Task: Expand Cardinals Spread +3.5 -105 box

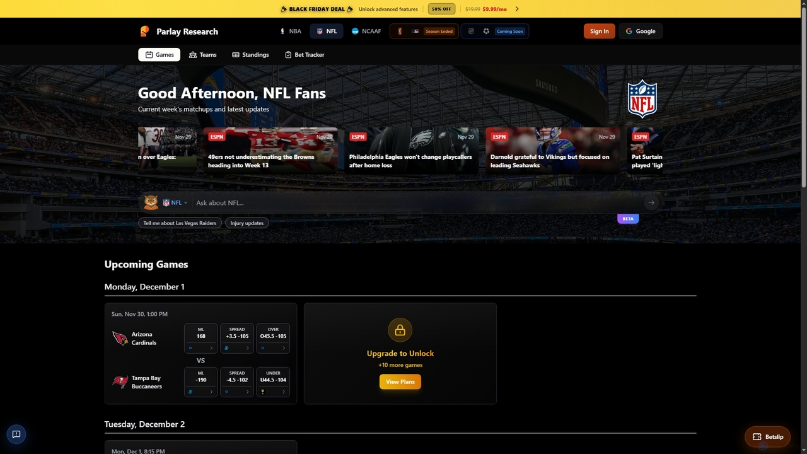Action: coord(237,339)
